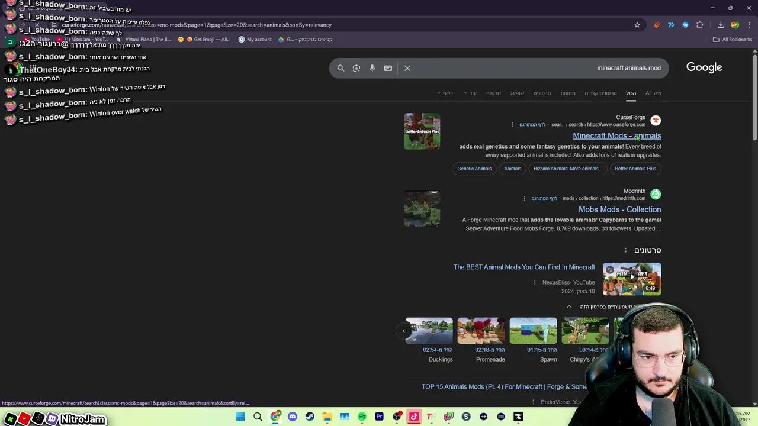Start voice search with microphone icon
758x426 pixels.
pos(372,68)
